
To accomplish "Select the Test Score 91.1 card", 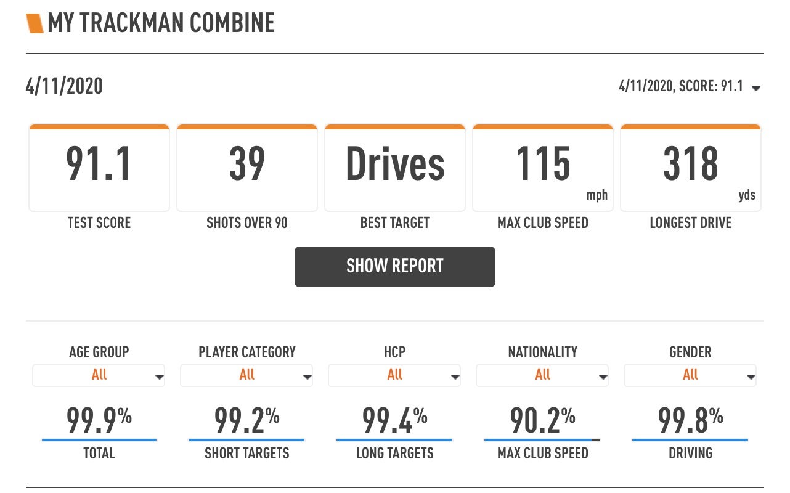I will tap(99, 168).
